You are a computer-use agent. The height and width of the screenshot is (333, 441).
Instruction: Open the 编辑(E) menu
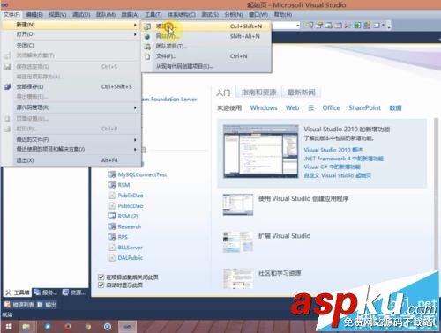coord(34,14)
